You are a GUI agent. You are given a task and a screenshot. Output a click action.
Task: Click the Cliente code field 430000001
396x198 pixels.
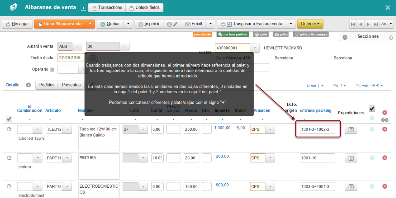232,48
